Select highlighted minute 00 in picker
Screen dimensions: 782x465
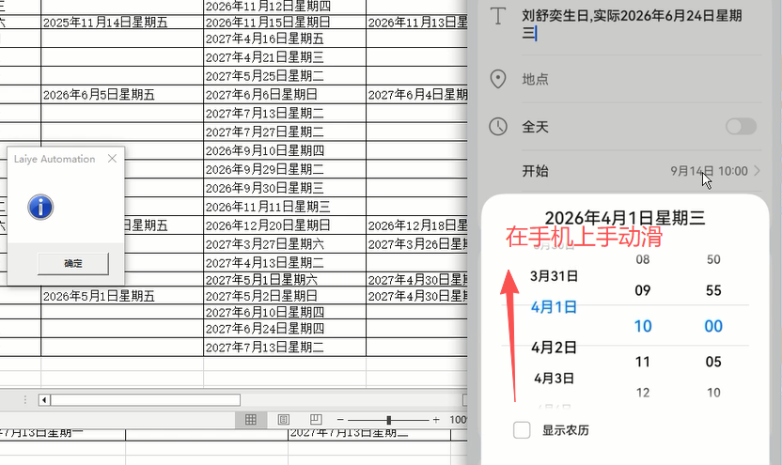pyautogui.click(x=713, y=326)
